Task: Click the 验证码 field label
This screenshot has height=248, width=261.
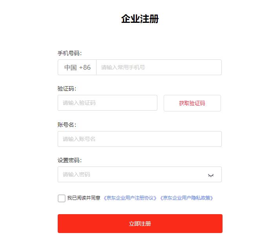Action: (67, 89)
